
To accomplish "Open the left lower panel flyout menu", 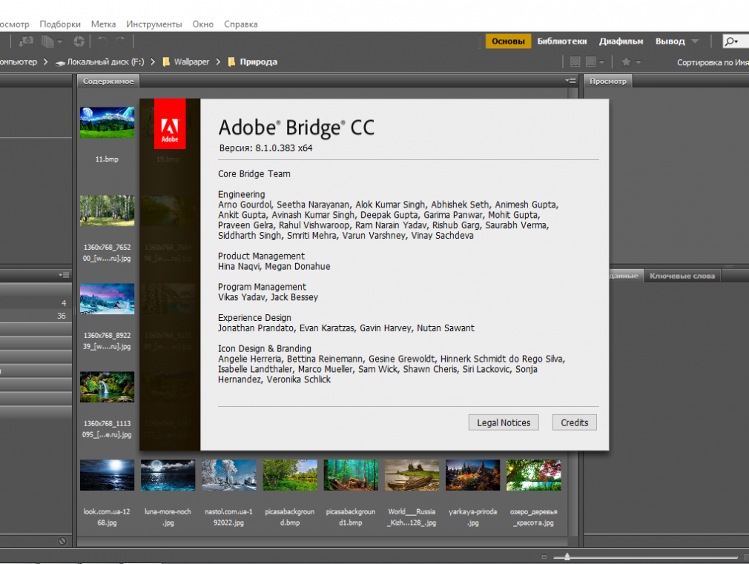I will [64, 275].
